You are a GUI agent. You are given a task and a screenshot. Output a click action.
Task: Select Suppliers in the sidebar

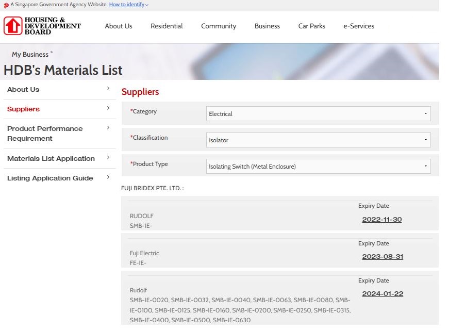pos(23,109)
